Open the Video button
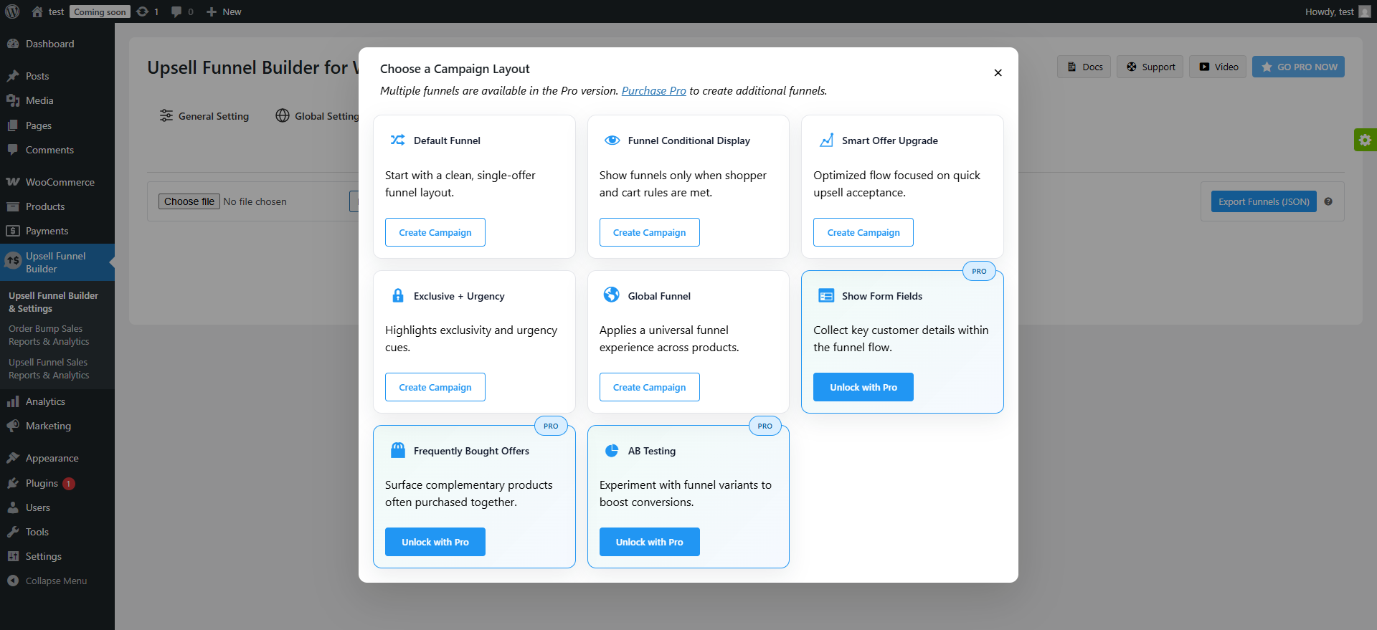Screen dimensions: 1377x630 point(1219,67)
